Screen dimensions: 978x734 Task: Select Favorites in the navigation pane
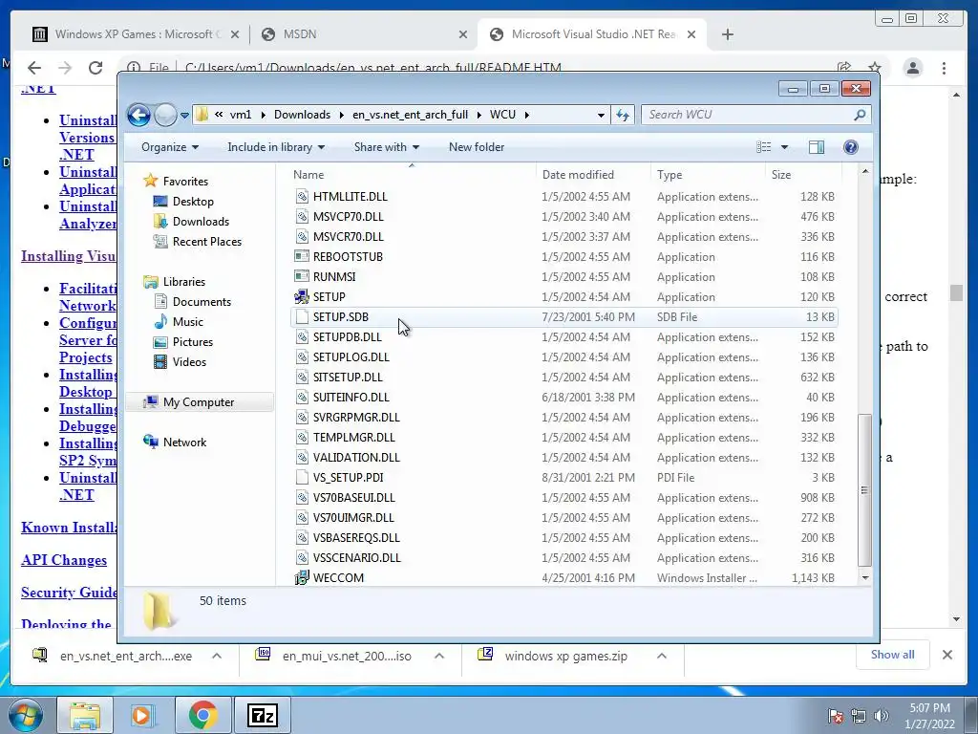(185, 182)
